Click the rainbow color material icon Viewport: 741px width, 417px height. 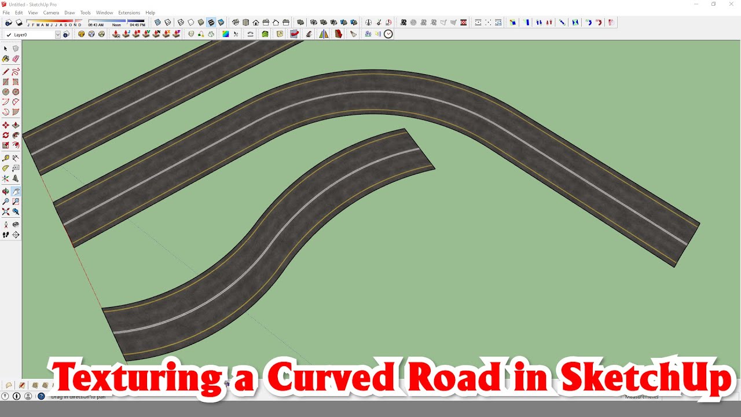(x=225, y=34)
